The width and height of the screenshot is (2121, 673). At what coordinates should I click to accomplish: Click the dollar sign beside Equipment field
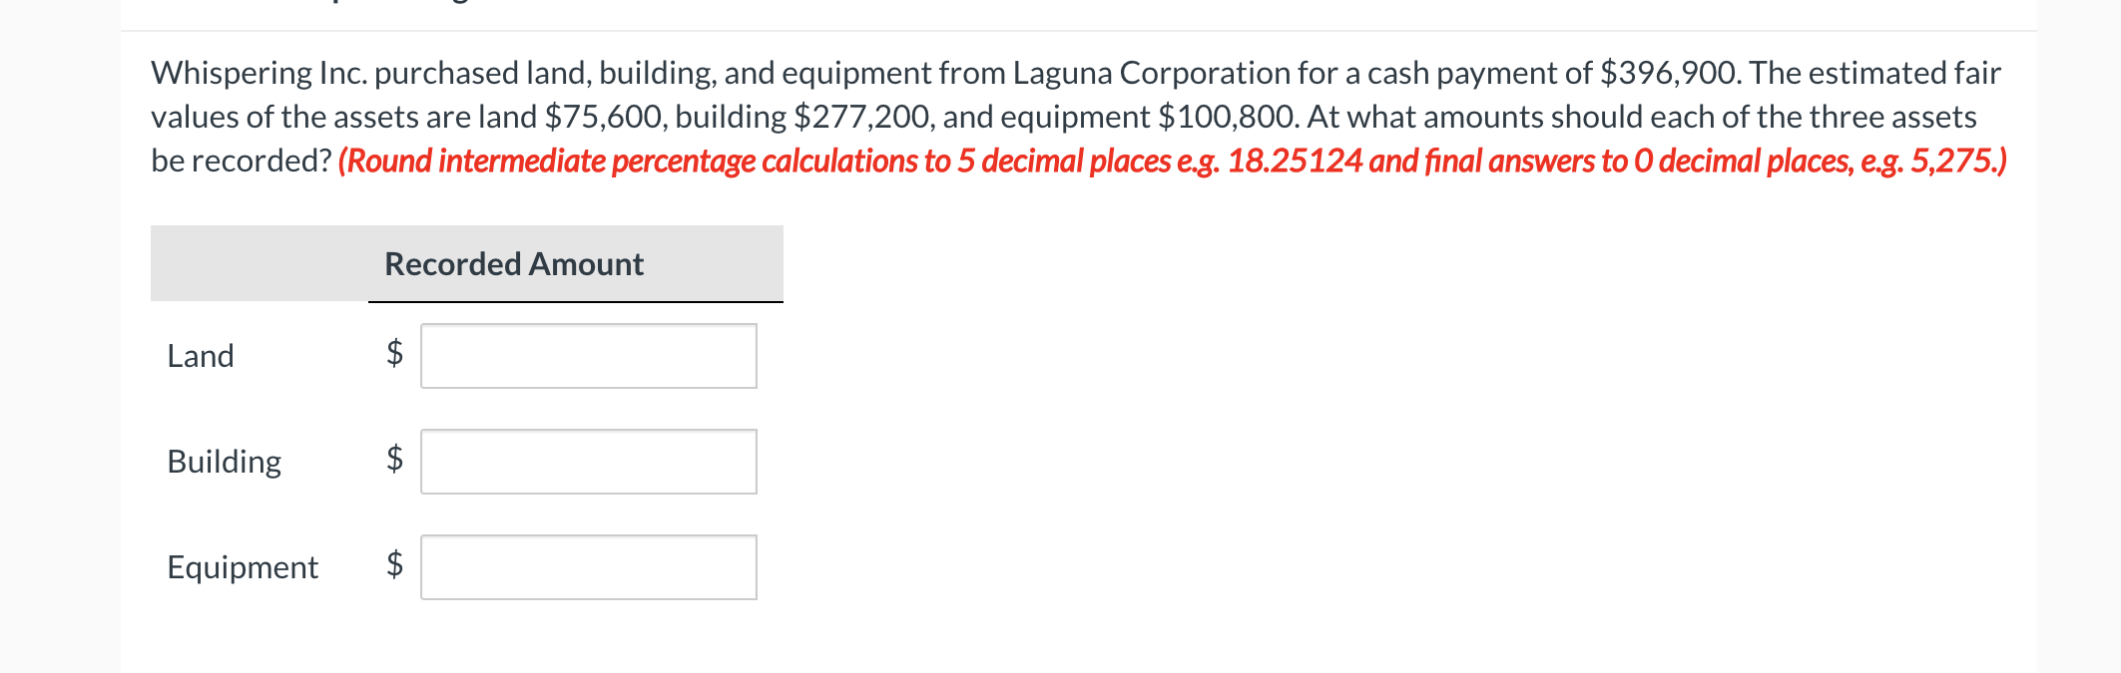click(x=393, y=566)
